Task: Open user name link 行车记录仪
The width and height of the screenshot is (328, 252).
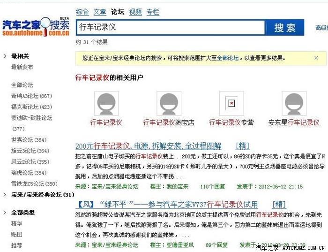Action: 106,122
